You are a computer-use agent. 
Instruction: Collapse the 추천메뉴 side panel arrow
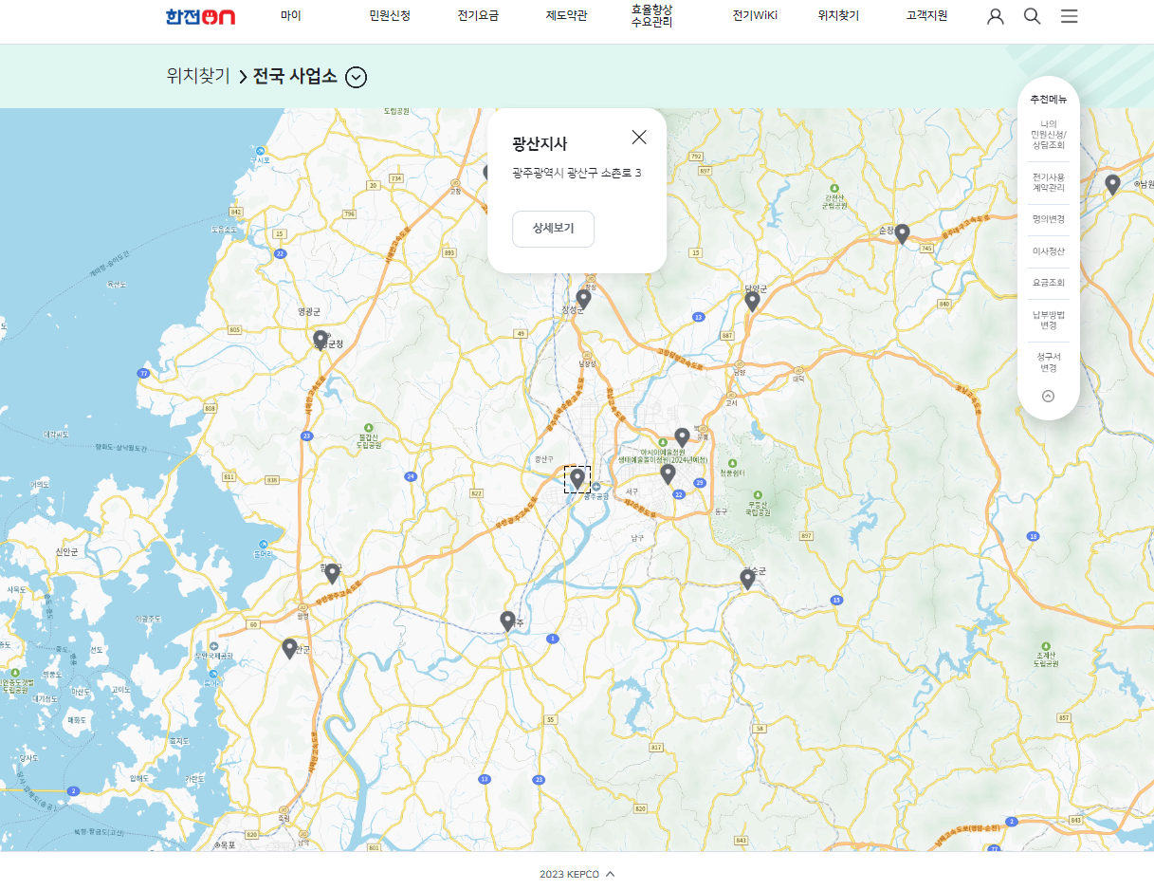[1048, 397]
